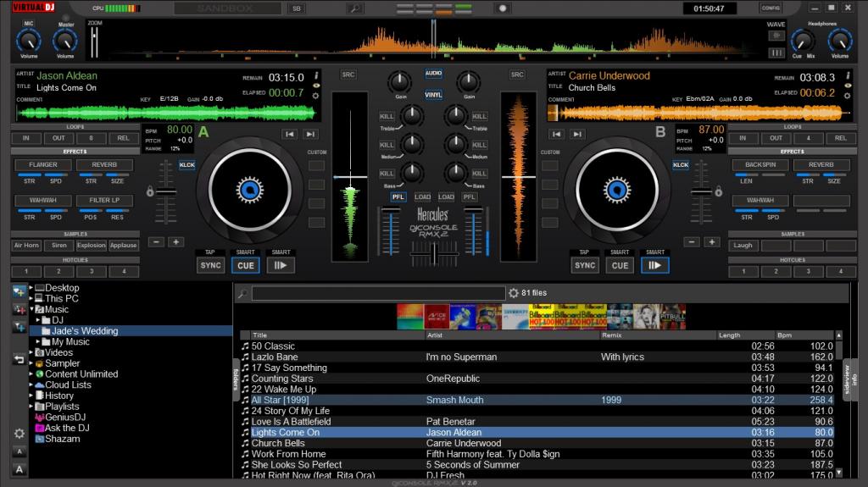Activate FLANGER effect on Deck A
Image resolution: width=868 pixels, height=487 pixels.
pyautogui.click(x=43, y=165)
